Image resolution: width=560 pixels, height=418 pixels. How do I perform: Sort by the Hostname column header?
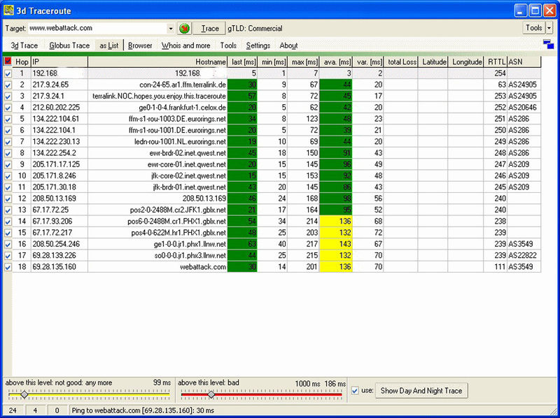click(157, 62)
